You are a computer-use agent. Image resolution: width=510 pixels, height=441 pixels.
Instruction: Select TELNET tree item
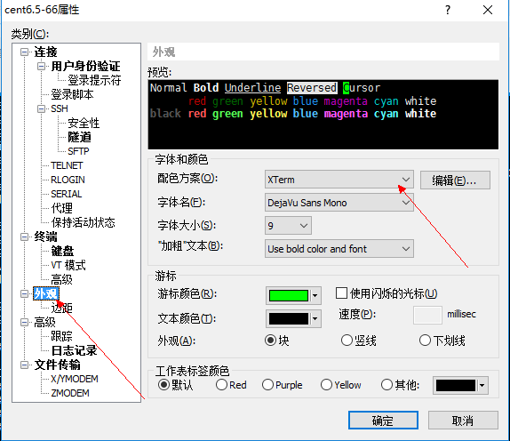pyautogui.click(x=67, y=165)
